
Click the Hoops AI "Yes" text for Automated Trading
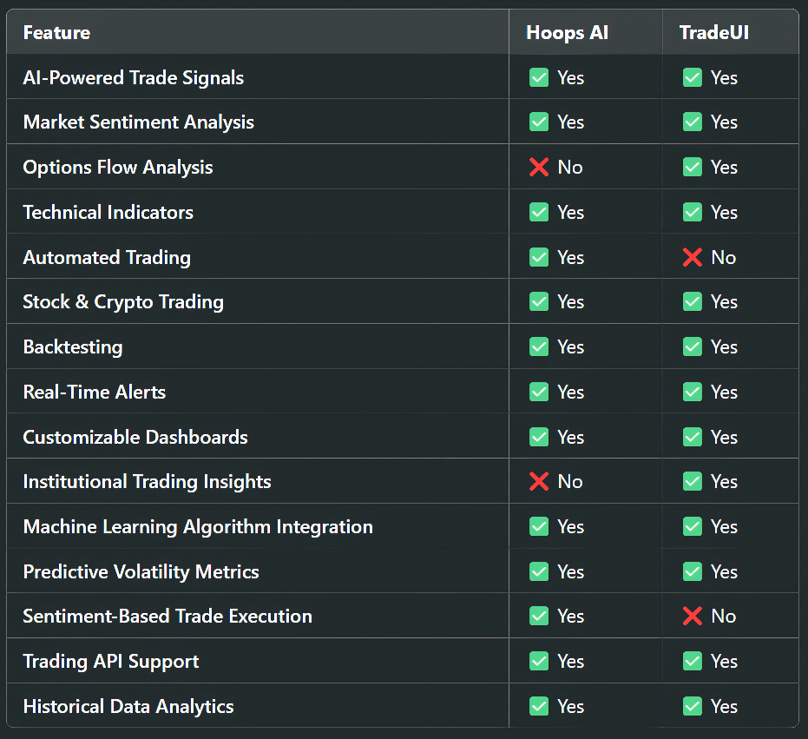tap(570, 258)
